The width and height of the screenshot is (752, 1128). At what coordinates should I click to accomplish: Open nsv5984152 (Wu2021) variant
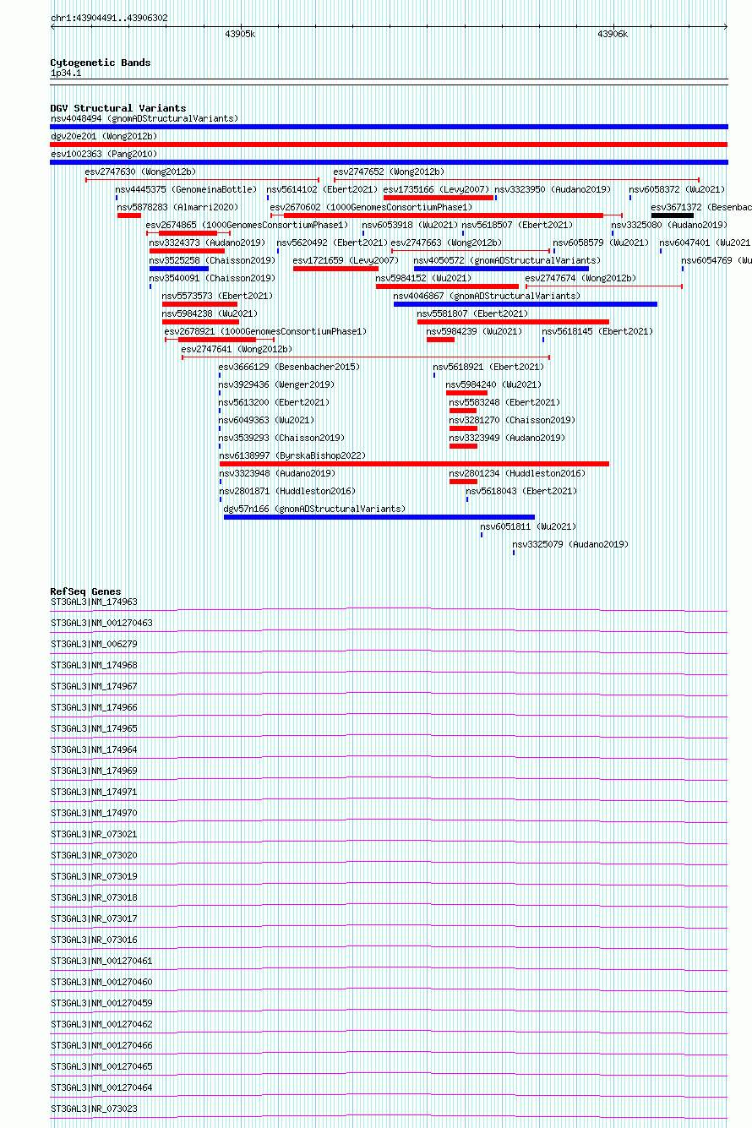coord(424,278)
